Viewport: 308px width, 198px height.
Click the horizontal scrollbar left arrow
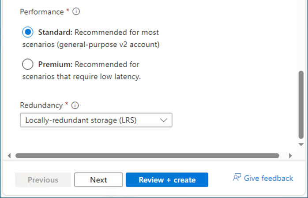pos(9,156)
